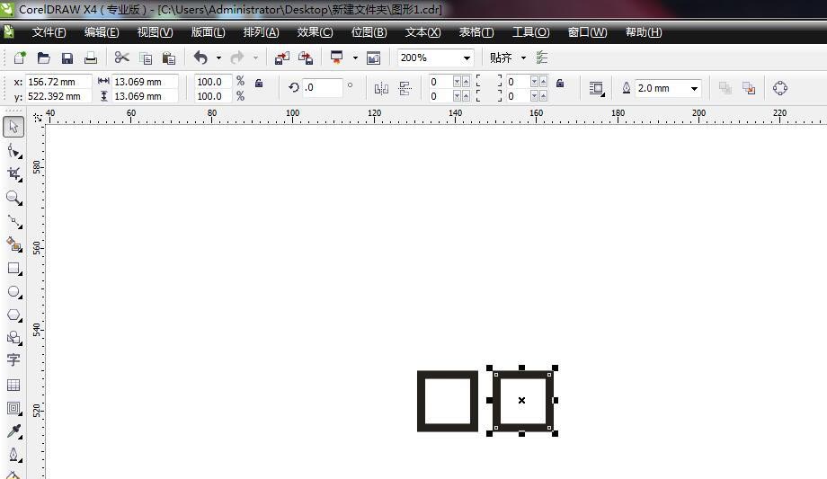827x479 pixels.
Task: Open the 编辑(E) menu
Action: [102, 32]
